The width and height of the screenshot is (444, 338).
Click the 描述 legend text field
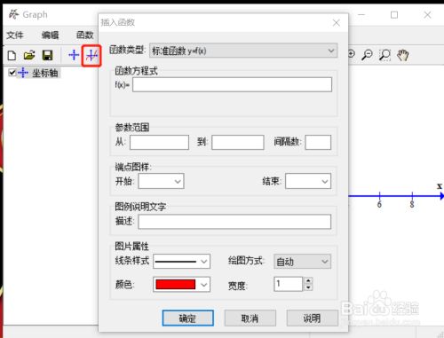[x=234, y=222]
